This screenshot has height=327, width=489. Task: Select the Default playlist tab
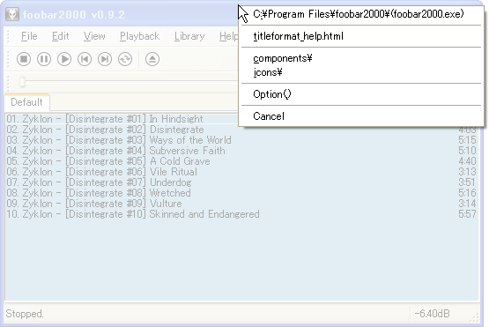click(x=26, y=102)
